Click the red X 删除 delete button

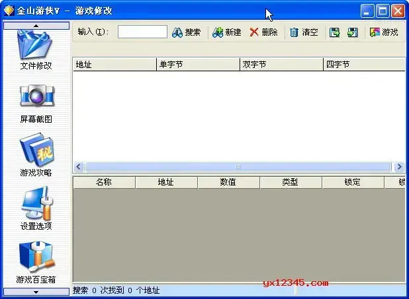click(x=263, y=32)
